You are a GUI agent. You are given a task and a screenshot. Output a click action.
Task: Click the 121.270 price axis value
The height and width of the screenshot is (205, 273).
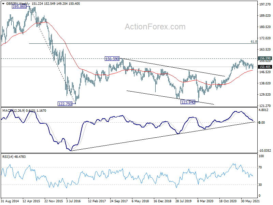[265, 106]
